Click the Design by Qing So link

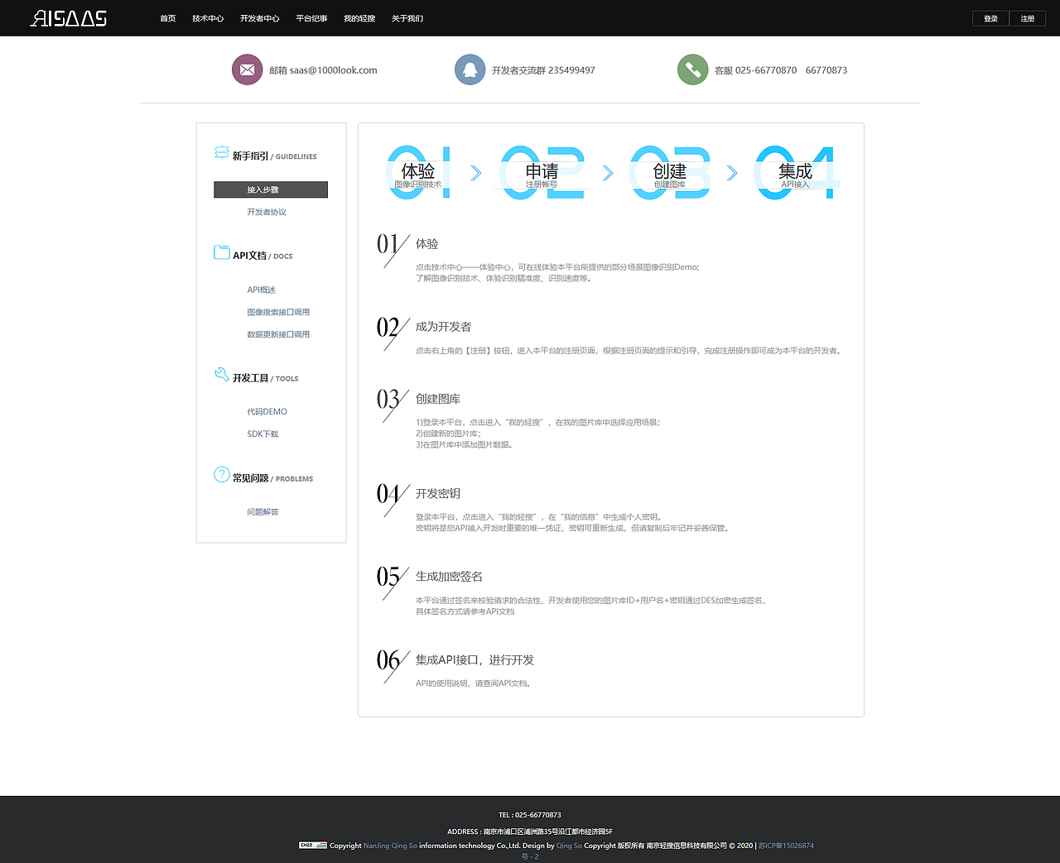(x=569, y=846)
